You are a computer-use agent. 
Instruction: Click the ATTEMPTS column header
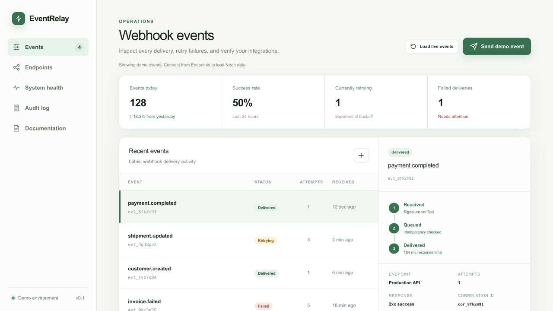click(x=311, y=182)
